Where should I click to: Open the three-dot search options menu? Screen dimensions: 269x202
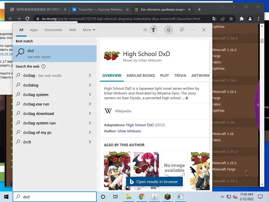(193, 30)
